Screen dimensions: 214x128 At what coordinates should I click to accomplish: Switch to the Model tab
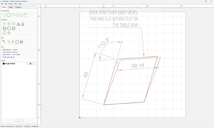click(11, 7)
